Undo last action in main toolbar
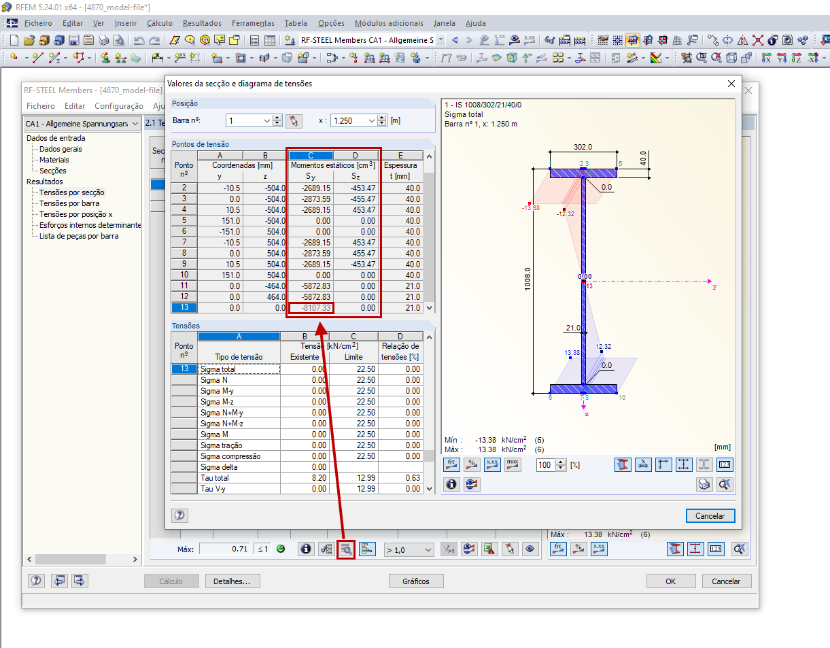This screenshot has height=648, width=830. tap(139, 40)
